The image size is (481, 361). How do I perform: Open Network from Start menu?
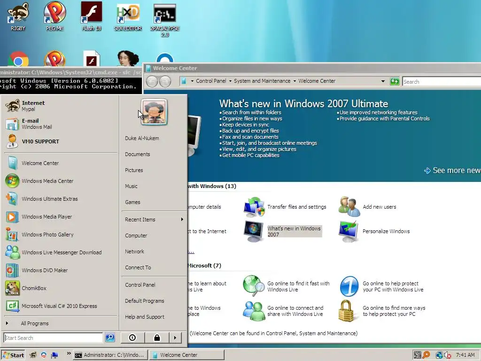point(154,251)
